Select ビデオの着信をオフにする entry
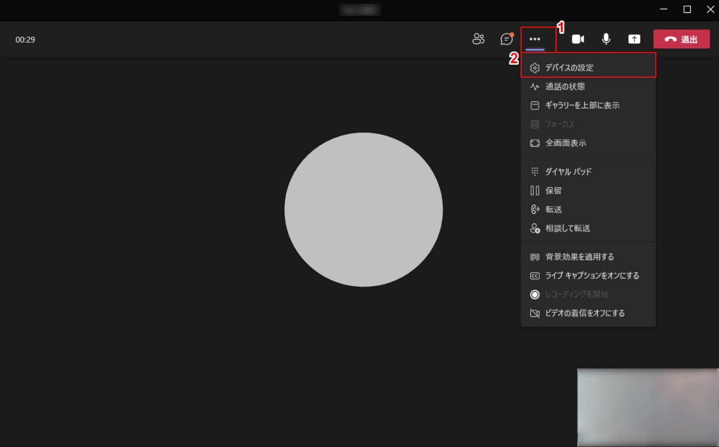The image size is (719, 447). 588,313
